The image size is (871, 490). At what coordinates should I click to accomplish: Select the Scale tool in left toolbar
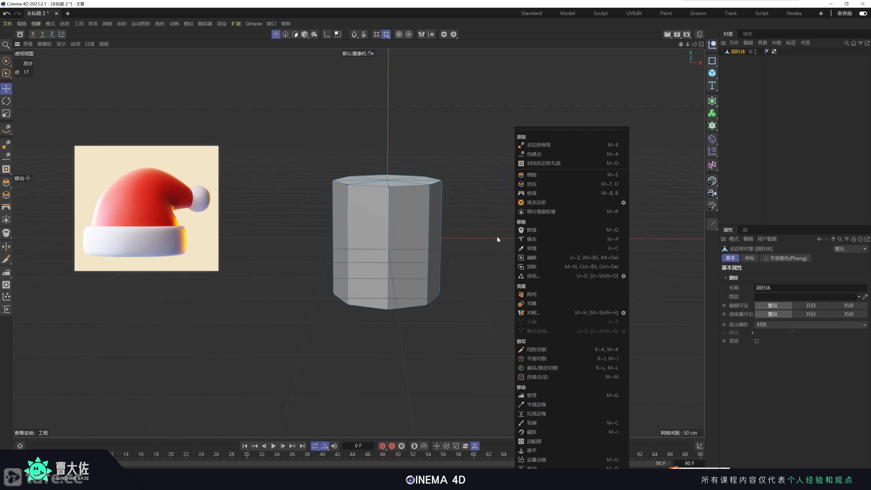(x=6, y=113)
